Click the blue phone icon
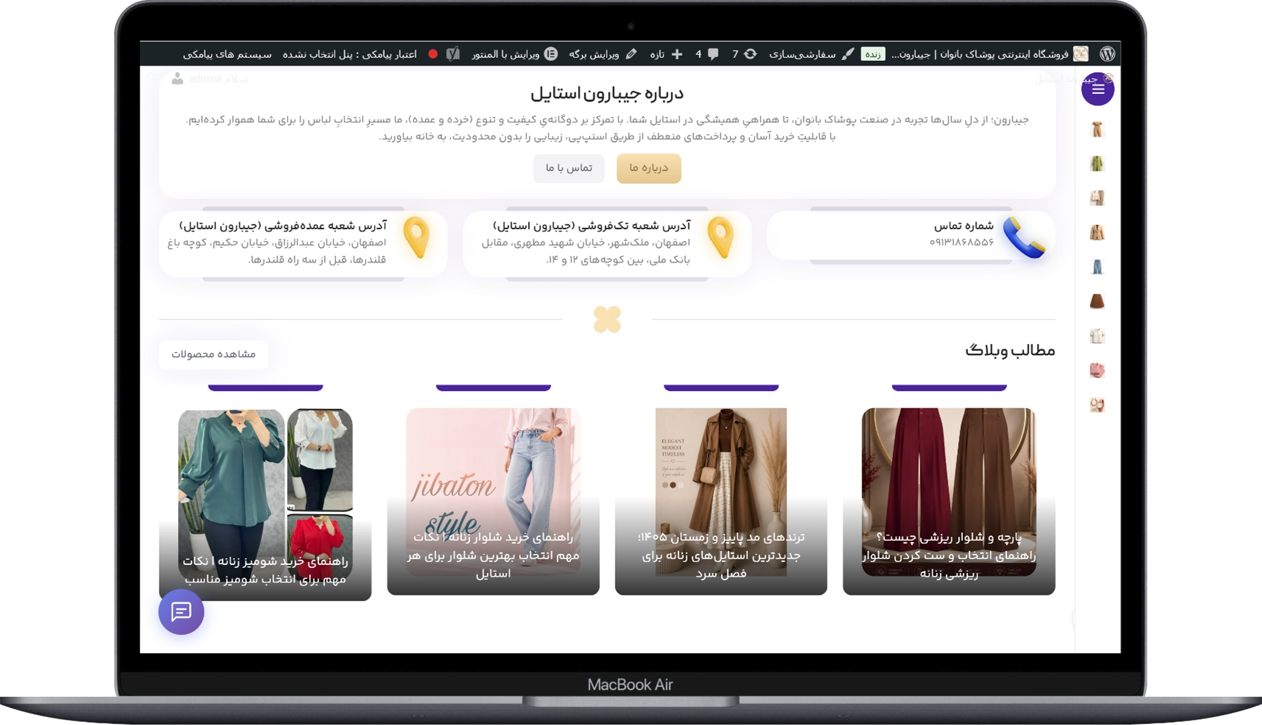Viewport: 1262px width, 725px height. coord(1024,237)
